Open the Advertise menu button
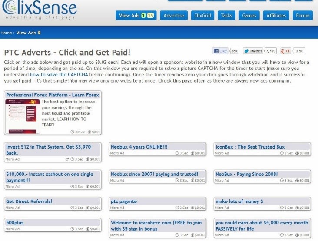Viewport: 318px width, 241px height. [174, 15]
